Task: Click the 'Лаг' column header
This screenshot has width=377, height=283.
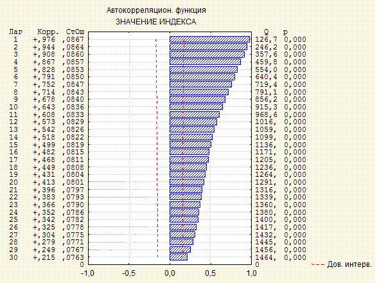Action: coord(15,32)
